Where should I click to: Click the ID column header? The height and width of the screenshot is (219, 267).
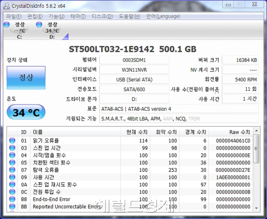(24, 132)
